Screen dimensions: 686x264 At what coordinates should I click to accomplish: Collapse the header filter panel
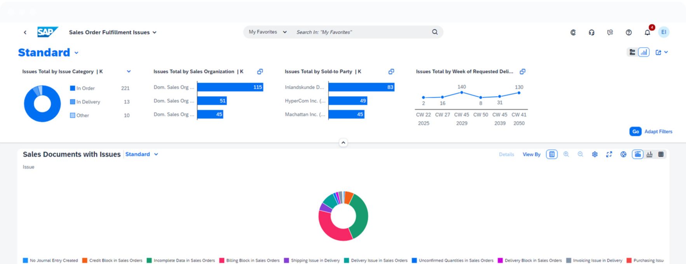343,143
